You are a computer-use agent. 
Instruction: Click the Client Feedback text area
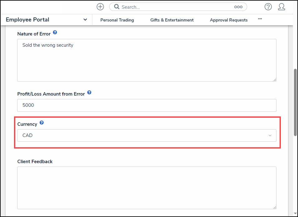(147, 188)
